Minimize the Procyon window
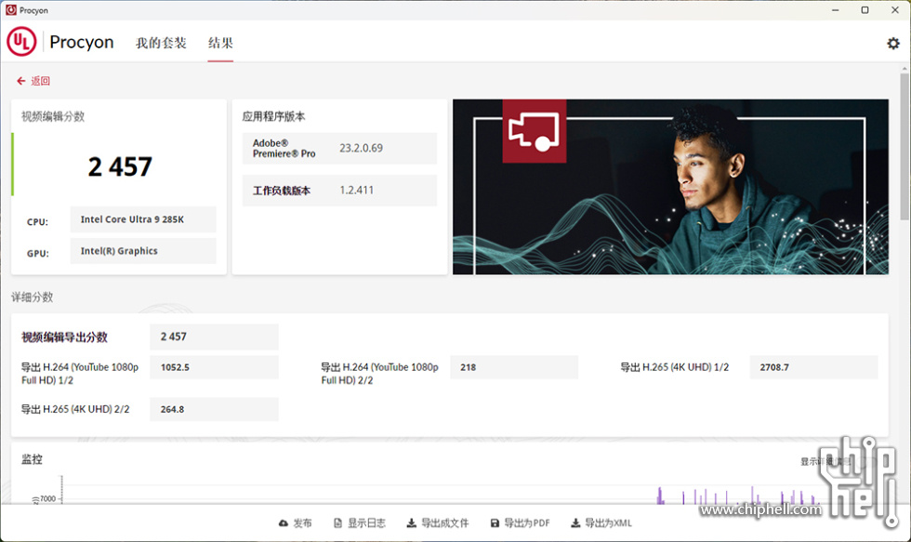The image size is (911, 542). (835, 10)
